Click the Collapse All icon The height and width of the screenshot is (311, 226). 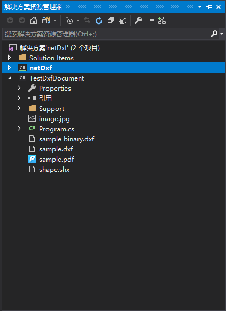click(111, 20)
